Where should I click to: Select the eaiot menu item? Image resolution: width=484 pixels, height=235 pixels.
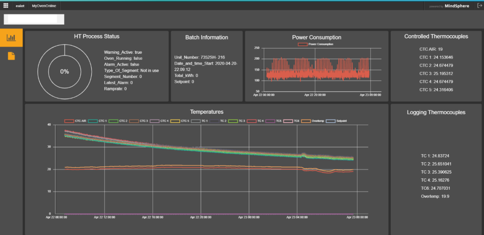point(20,5)
